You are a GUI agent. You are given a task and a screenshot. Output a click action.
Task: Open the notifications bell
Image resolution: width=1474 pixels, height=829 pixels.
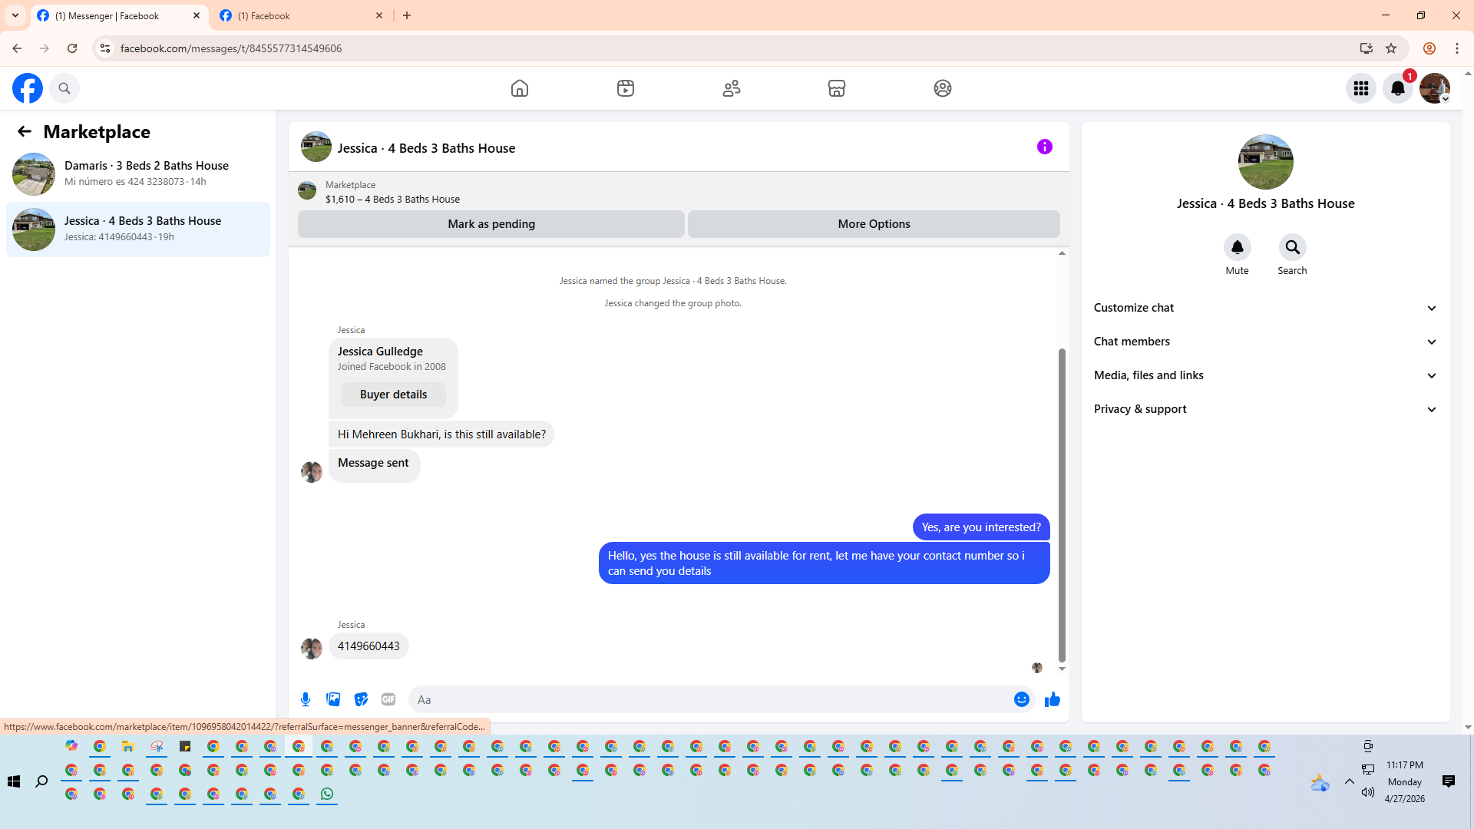tap(1398, 88)
